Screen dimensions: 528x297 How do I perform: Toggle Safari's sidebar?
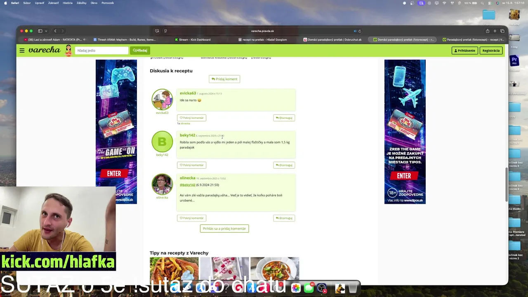pyautogui.click(x=40, y=31)
